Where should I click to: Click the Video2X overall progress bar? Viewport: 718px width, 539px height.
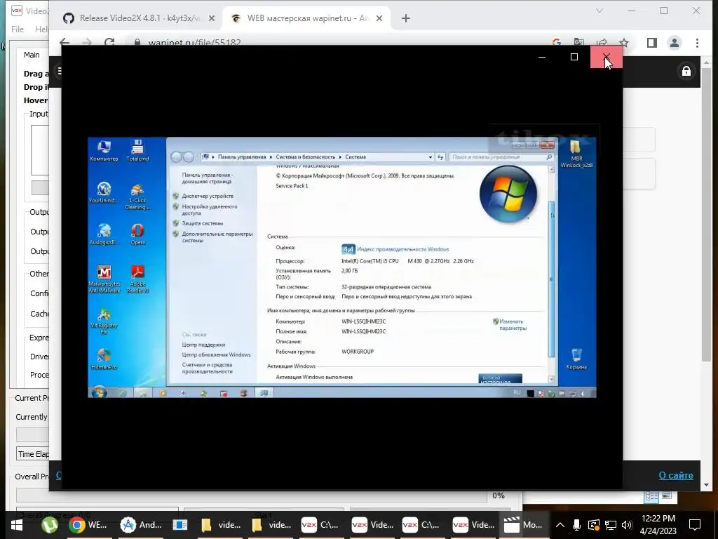(252, 495)
